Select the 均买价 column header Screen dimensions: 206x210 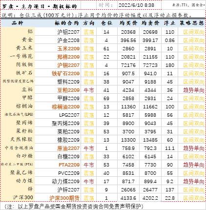(128, 23)
